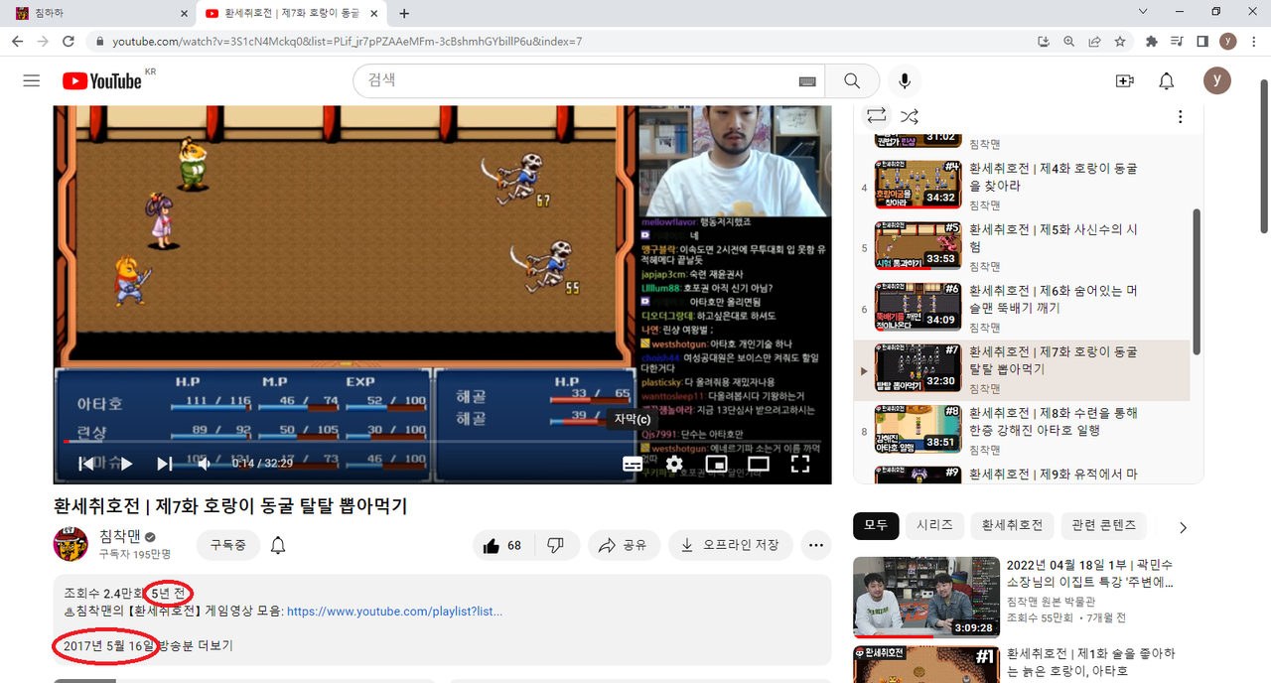Image resolution: width=1271 pixels, height=683 pixels.
Task: Open Chrome three-dot menu
Action: 1254,42
